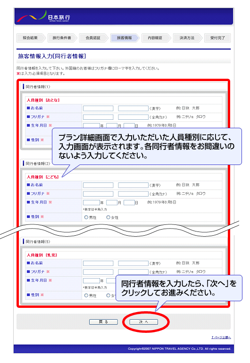Open the 受付完了 step tab

(217, 38)
